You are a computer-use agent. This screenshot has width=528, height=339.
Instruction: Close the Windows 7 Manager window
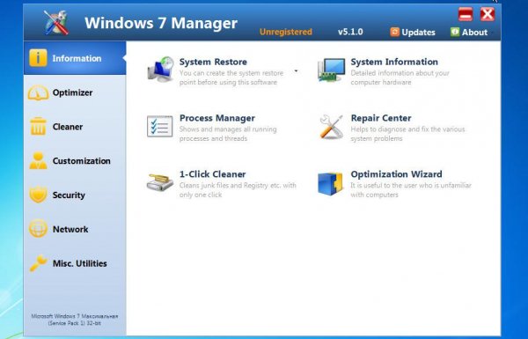pos(488,14)
